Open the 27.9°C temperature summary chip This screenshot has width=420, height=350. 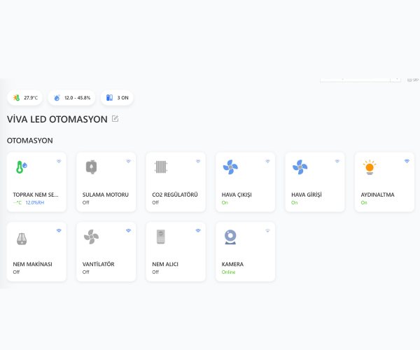coord(24,98)
